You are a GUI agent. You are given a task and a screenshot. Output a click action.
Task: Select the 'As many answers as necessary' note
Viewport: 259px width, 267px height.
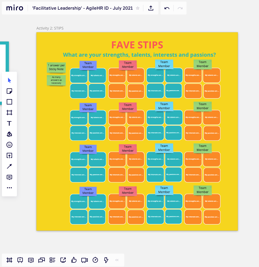pyautogui.click(x=56, y=80)
